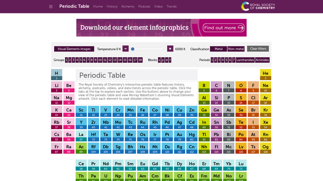Select the Carbon (C) element tile

click(216, 87)
